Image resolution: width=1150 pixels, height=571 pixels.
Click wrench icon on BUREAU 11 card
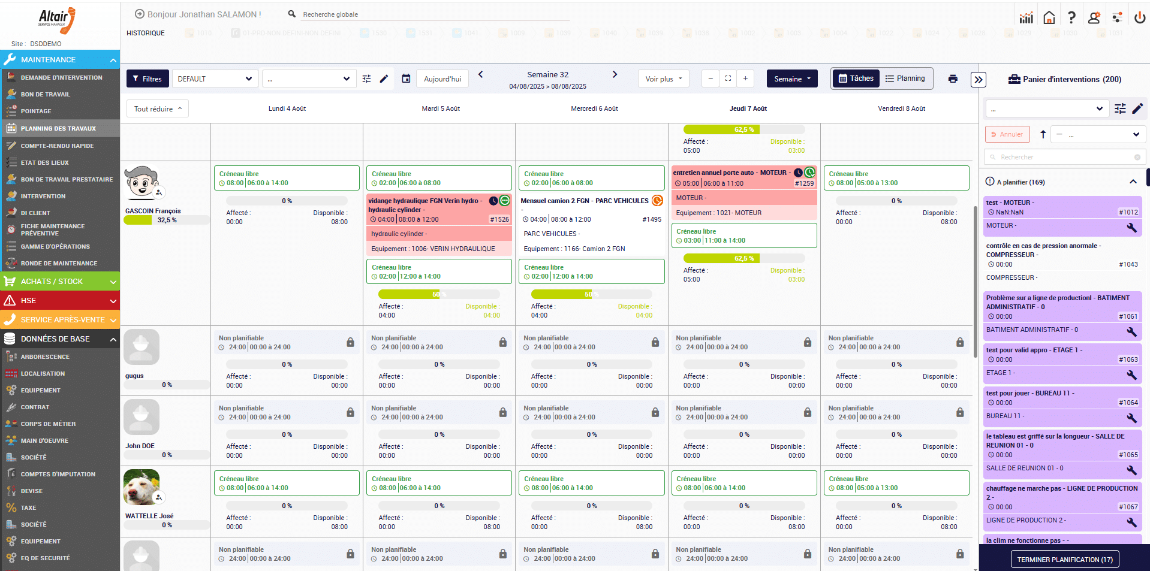(x=1131, y=418)
